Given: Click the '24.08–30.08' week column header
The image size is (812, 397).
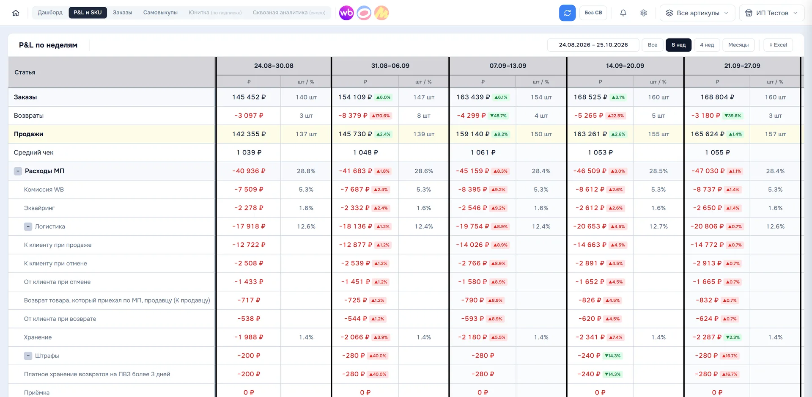Looking at the screenshot, I should click(274, 66).
